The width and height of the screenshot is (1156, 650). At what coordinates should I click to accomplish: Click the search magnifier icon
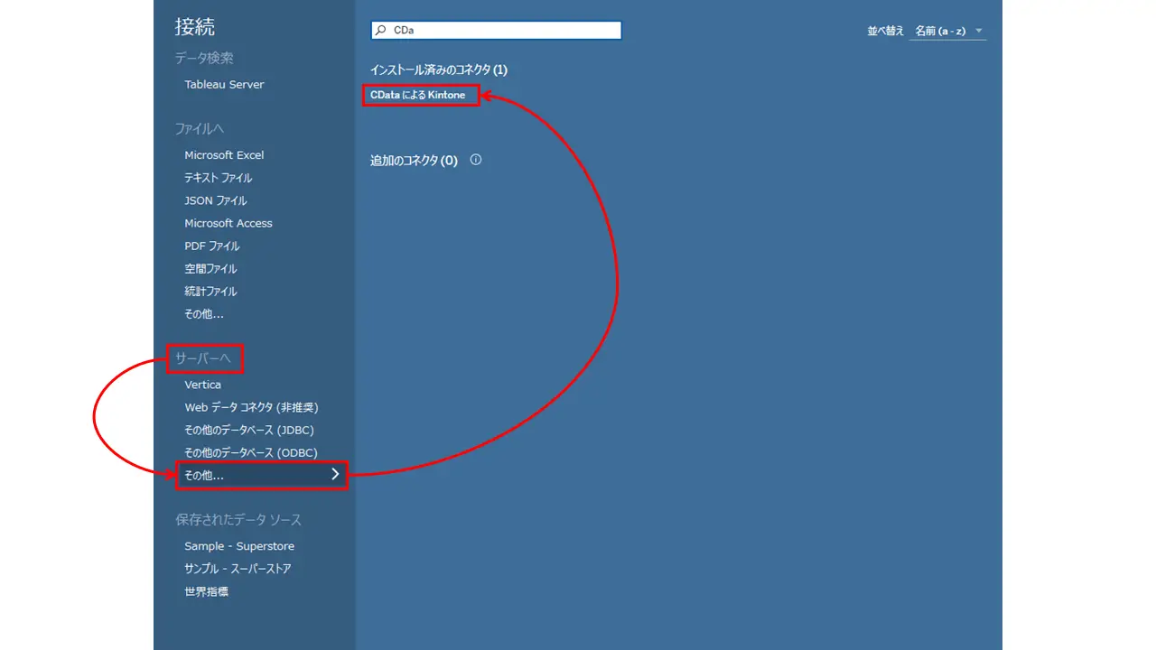coord(381,30)
